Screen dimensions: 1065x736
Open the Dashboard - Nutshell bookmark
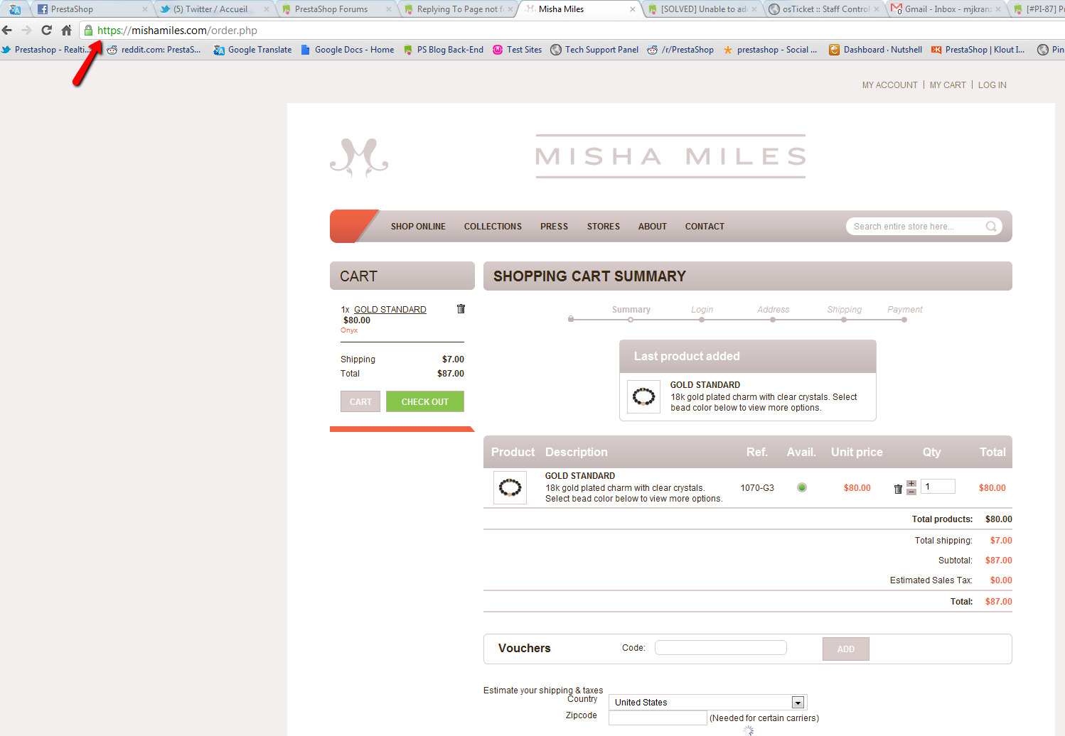pyautogui.click(x=875, y=50)
